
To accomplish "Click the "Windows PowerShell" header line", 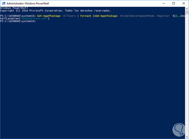I will 14,8.
